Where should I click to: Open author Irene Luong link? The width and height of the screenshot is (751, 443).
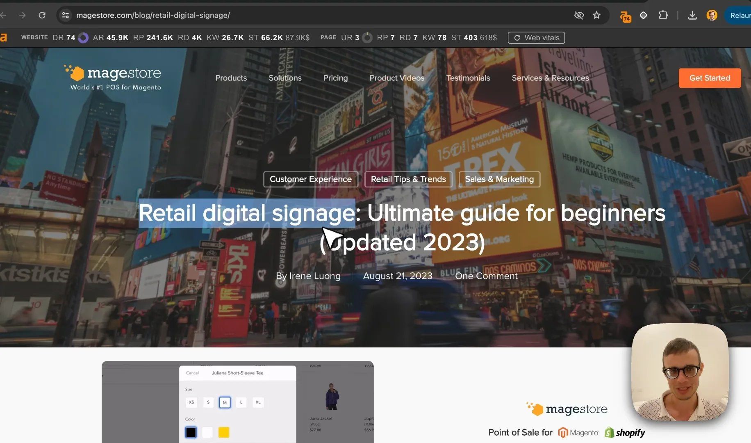point(314,276)
